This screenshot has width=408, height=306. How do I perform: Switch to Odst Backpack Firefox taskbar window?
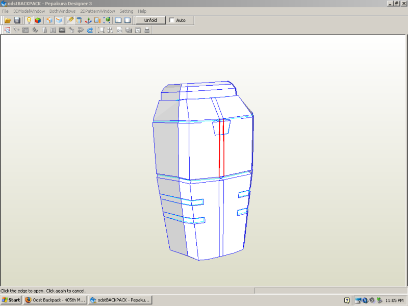[x=56, y=300]
